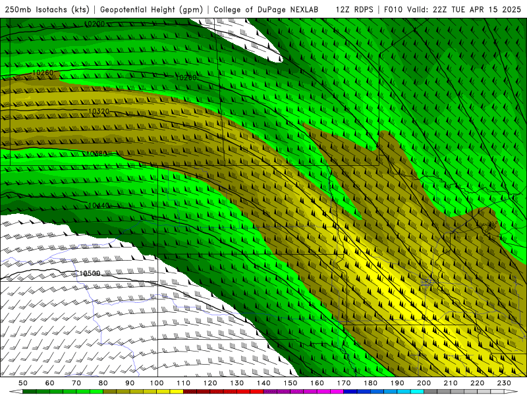Click the '100' color scale label

point(157,383)
